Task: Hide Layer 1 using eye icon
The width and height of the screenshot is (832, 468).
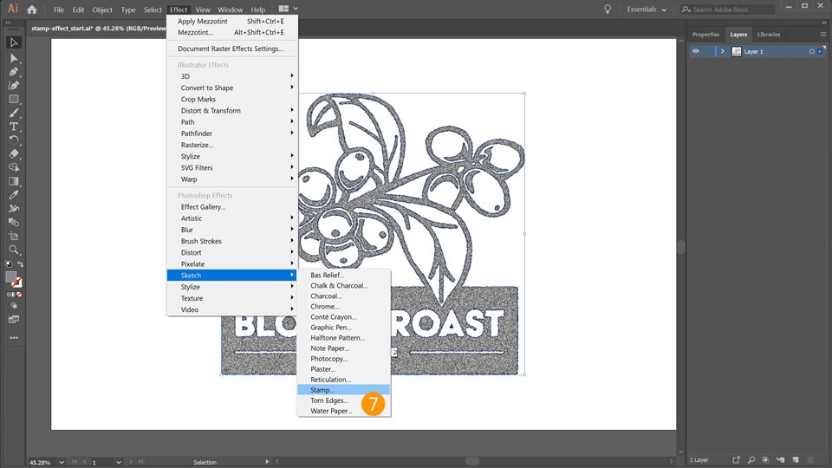Action: (x=695, y=51)
